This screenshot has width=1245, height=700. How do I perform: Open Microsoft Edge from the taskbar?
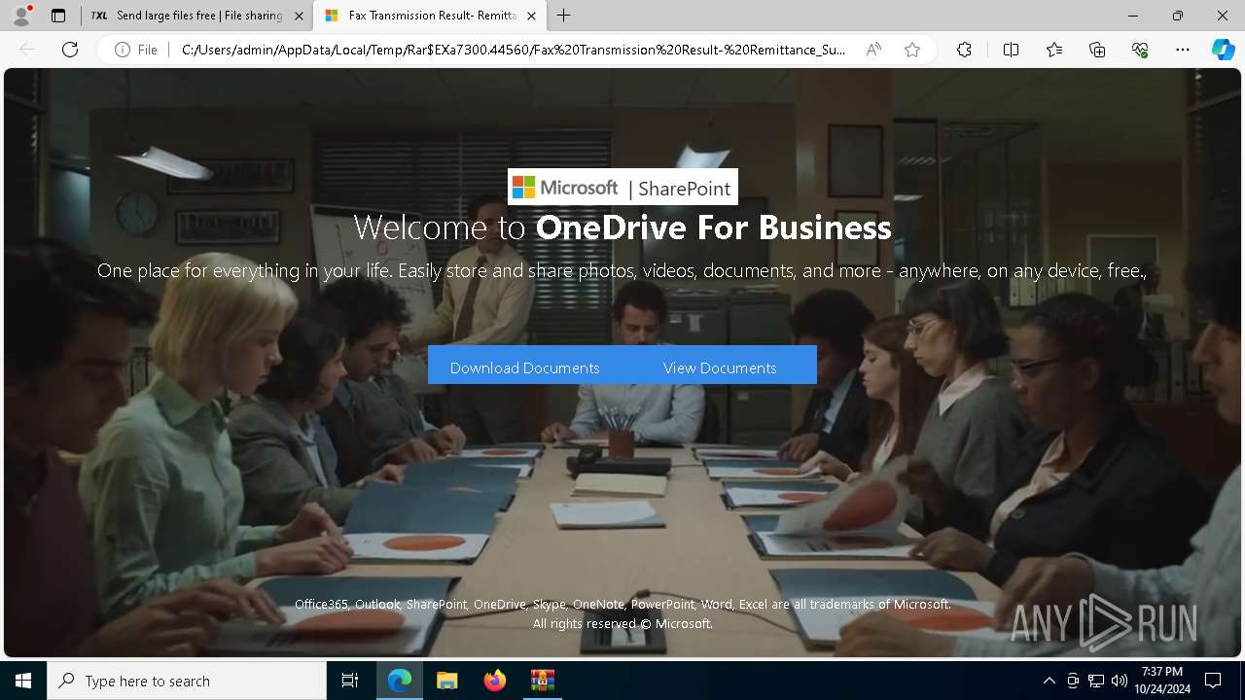[400, 681]
